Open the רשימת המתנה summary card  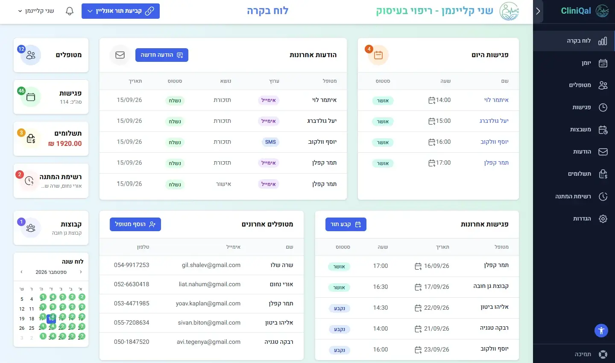click(51, 181)
